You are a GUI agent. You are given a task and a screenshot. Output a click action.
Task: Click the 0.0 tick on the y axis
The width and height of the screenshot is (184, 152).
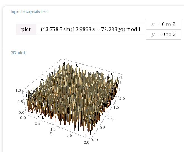coord(95,139)
